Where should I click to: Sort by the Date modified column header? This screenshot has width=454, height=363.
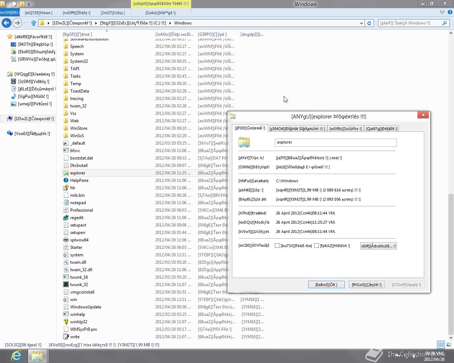174,34
